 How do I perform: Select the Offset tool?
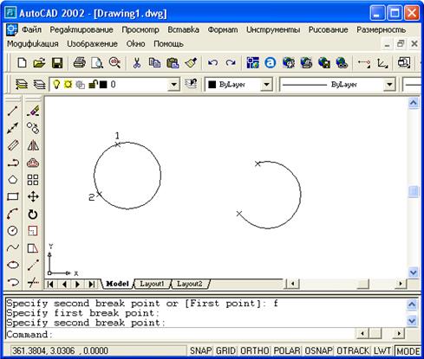(x=33, y=163)
